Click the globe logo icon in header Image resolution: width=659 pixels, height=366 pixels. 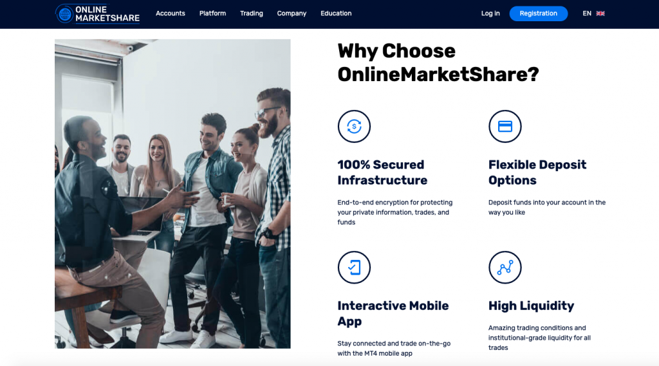64,14
